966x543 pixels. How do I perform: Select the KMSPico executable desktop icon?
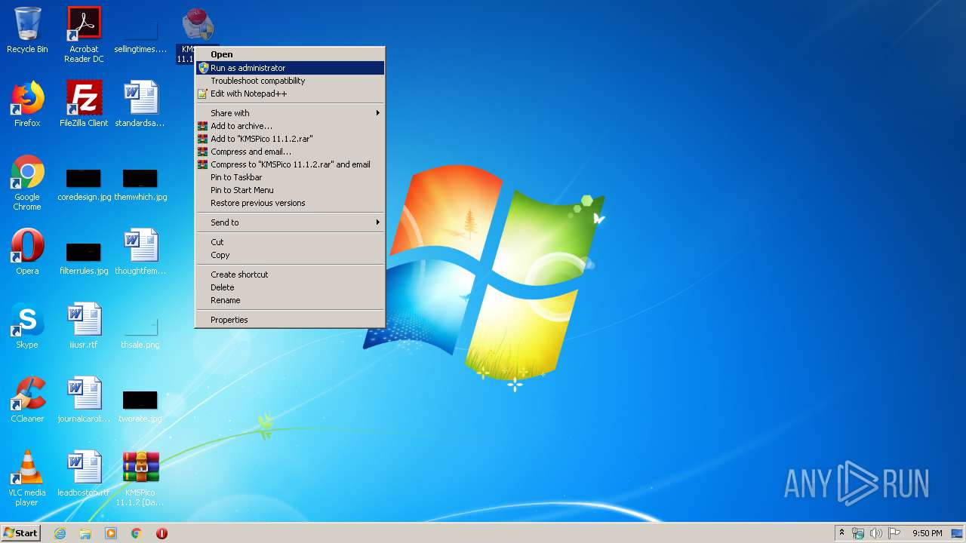click(x=198, y=26)
